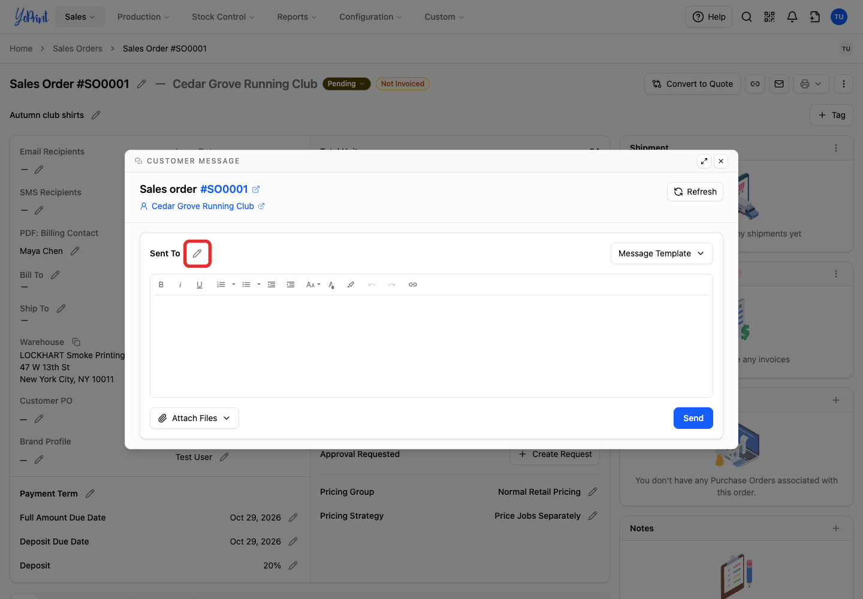Viewport: 863px width, 599px height.
Task: Open bulleted list style options arrow
Action: coord(259,285)
